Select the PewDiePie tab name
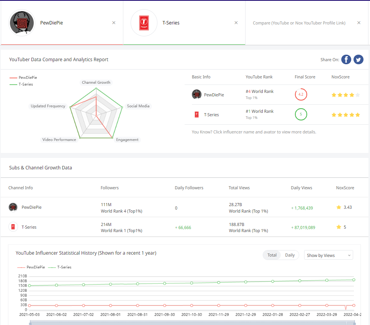Screen dimensions: 370x325 (x=51, y=23)
